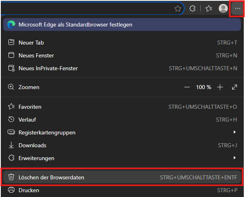
Task: Click the Neues Fenster window icon
Action: pyautogui.click(x=11, y=55)
